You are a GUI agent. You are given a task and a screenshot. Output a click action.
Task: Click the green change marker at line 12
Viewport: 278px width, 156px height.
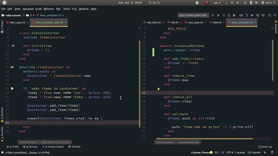(x=153, y=52)
